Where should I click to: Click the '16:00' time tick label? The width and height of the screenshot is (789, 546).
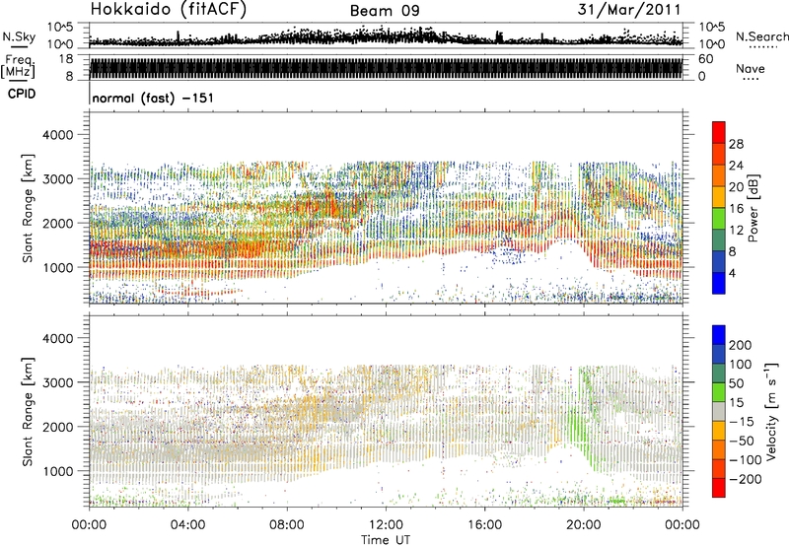click(484, 525)
